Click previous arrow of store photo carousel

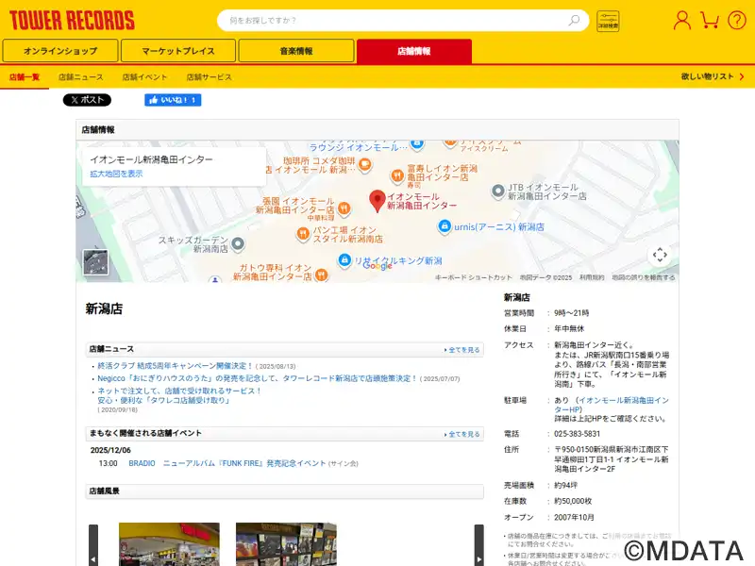click(93, 545)
